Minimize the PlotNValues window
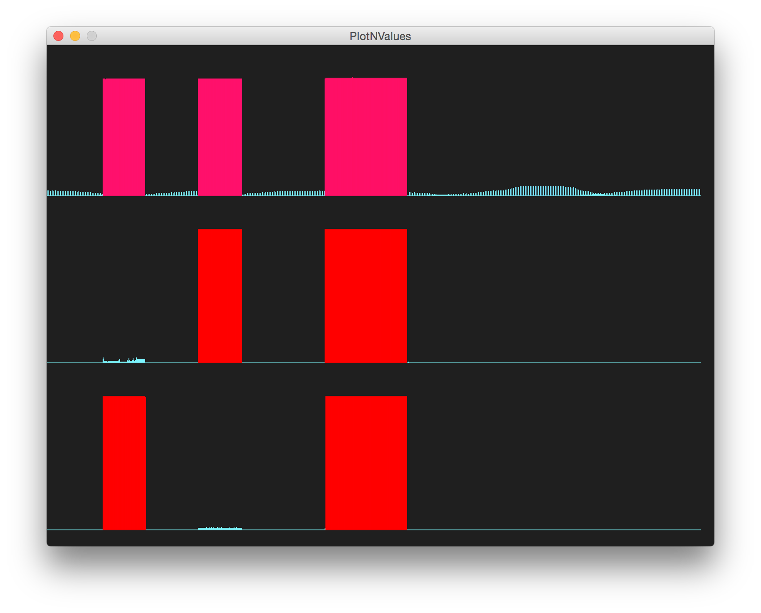761x613 pixels. point(75,36)
